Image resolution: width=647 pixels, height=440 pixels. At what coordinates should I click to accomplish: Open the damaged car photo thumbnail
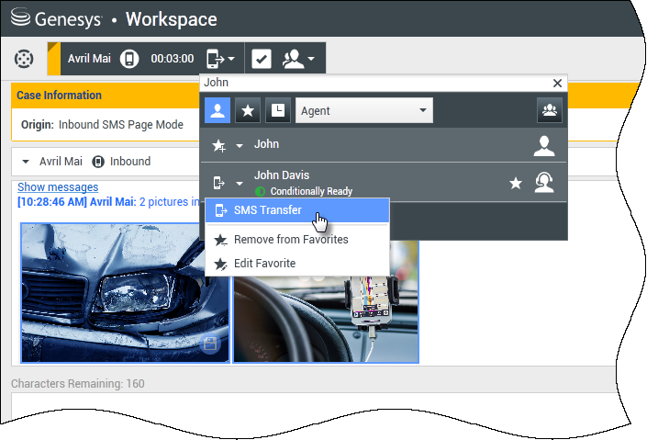125,292
